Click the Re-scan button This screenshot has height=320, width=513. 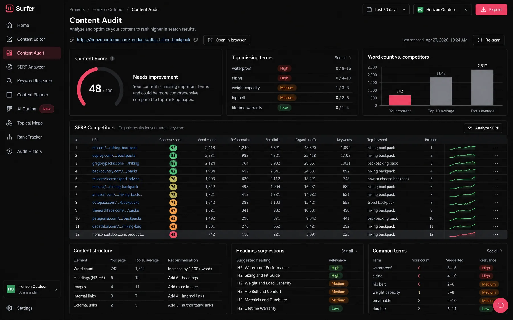pyautogui.click(x=489, y=40)
